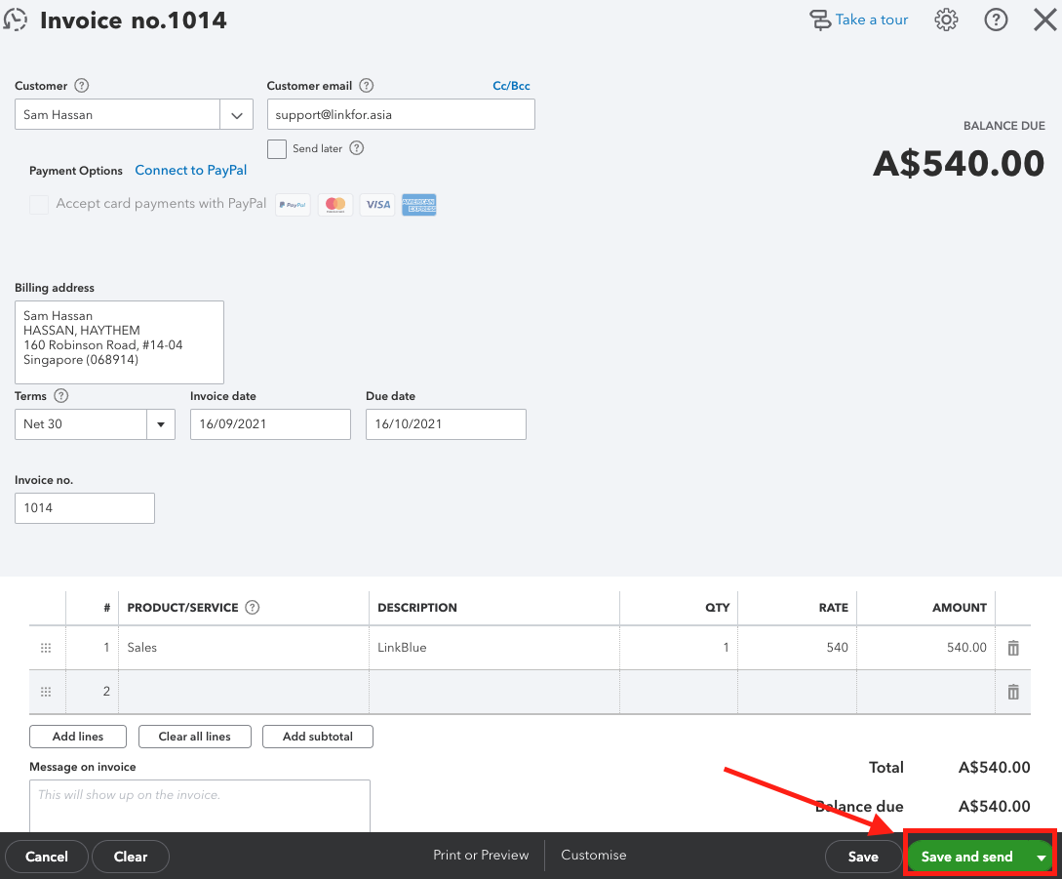Click the Terms help icon
This screenshot has width=1062, height=879.
point(61,396)
